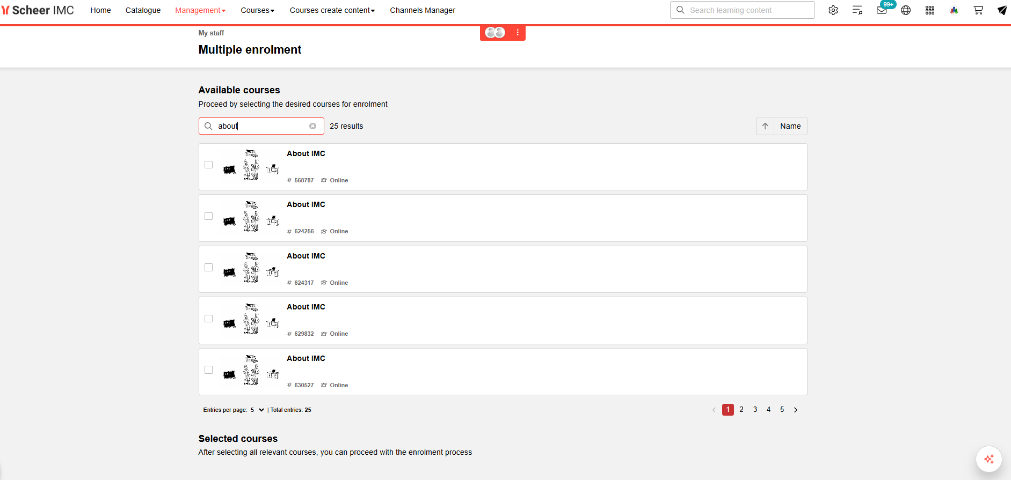The width and height of the screenshot is (1011, 480).
Task: Open the Catalogue menu item
Action: pyautogui.click(x=143, y=10)
